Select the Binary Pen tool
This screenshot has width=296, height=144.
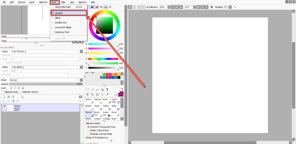98,114
